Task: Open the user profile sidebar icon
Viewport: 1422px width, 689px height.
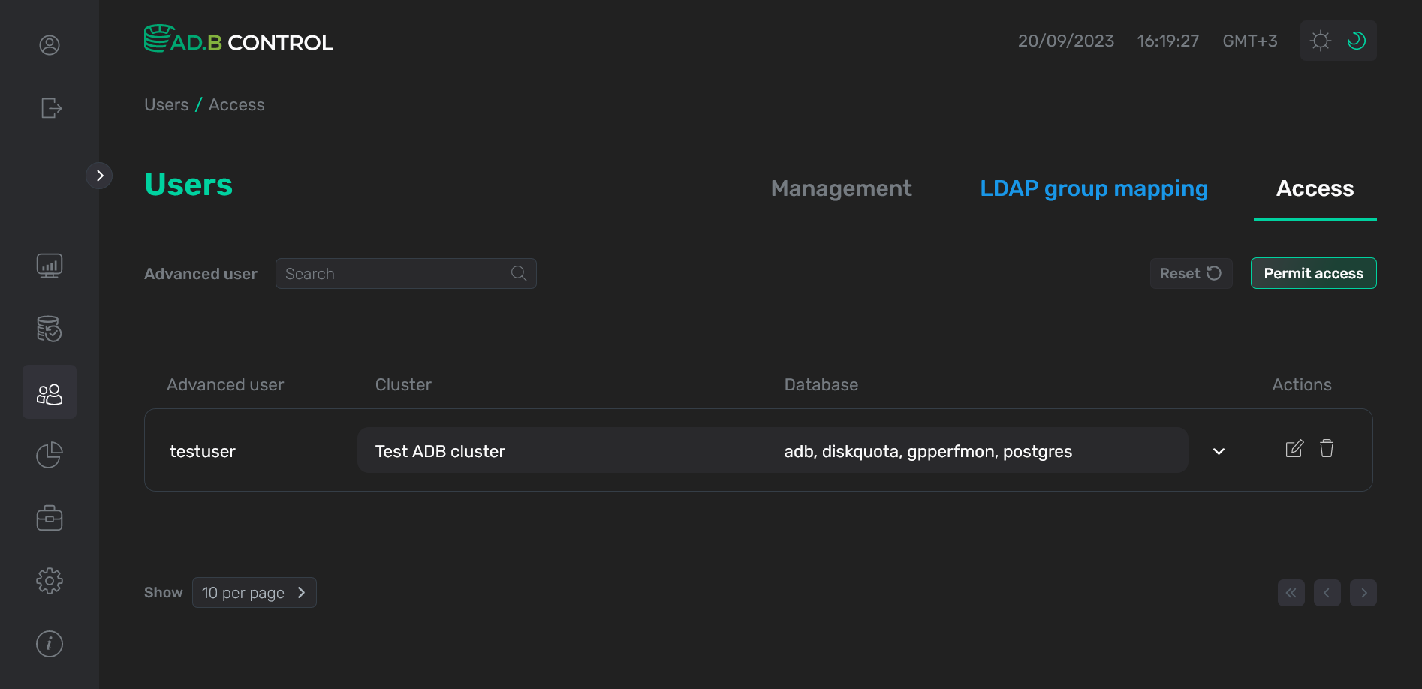Action: click(50, 45)
